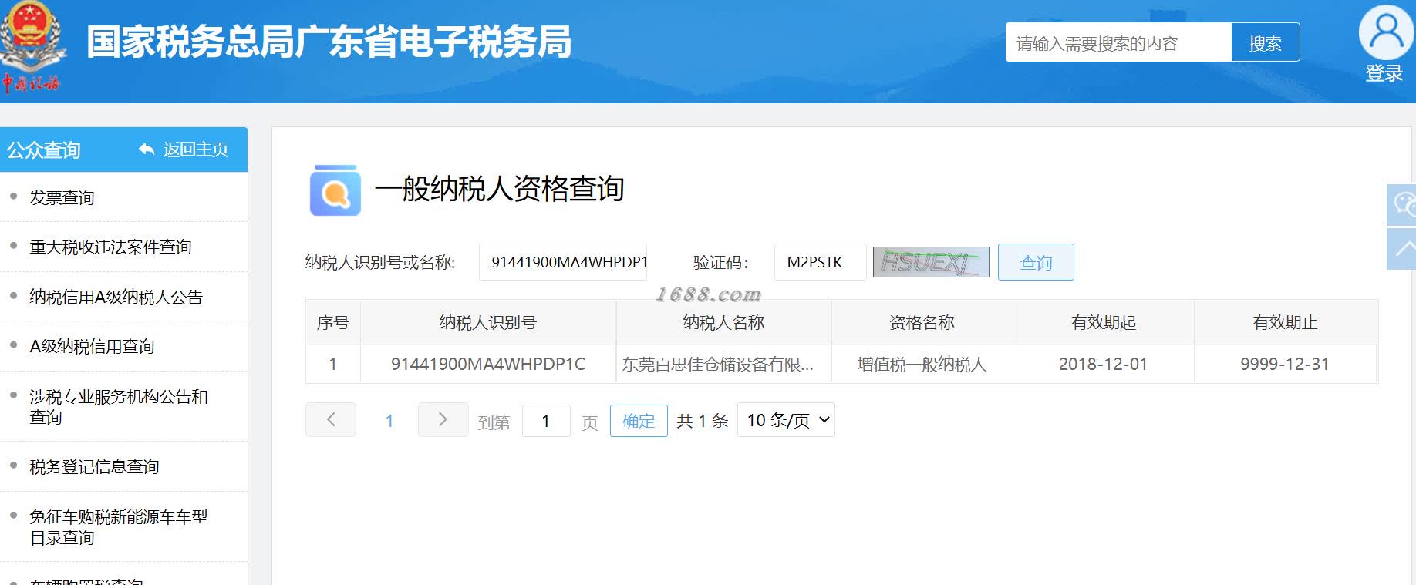Click the national tax emblem logo
The image size is (1416, 585).
pyautogui.click(x=33, y=47)
